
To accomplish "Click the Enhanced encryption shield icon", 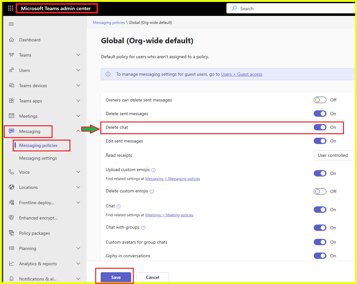I will (x=11, y=218).
